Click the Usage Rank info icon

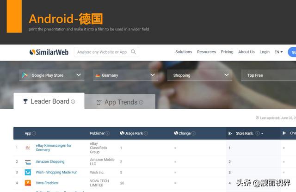(x=146, y=133)
